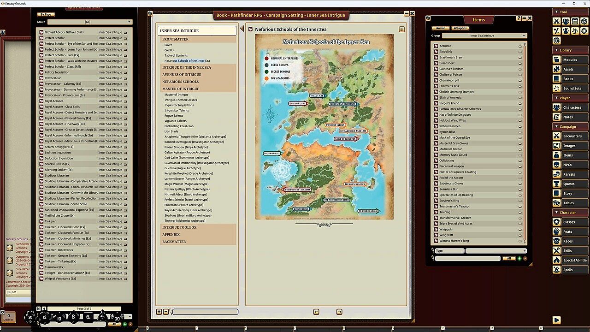Roll the d20 die
Viewport: 590px width, 332px height.
tap(30, 317)
